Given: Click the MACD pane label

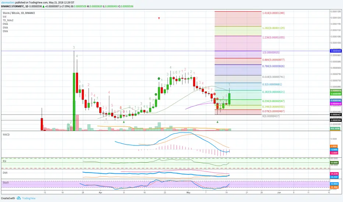Looking at the screenshot, I should tap(6, 134).
